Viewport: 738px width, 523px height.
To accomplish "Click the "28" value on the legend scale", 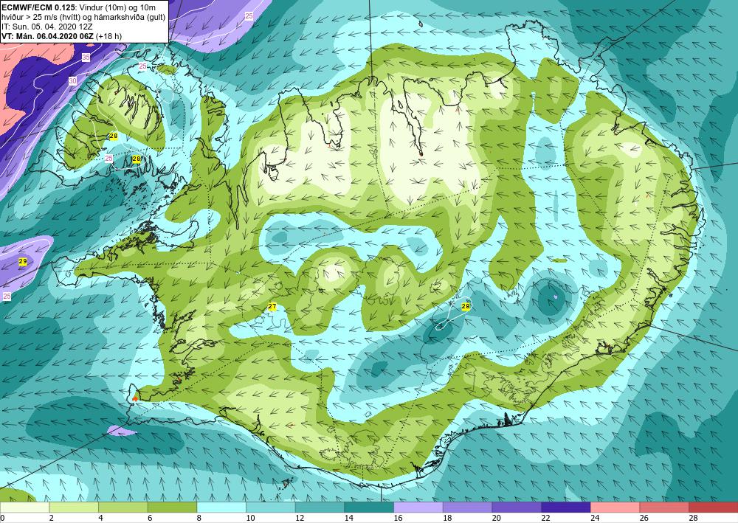I will point(693,518).
